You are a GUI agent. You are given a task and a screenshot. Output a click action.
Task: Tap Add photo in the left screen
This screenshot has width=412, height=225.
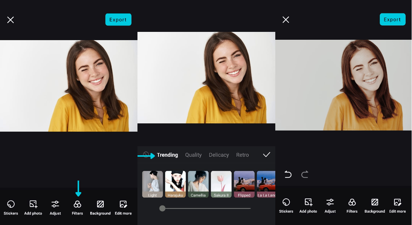33,207
